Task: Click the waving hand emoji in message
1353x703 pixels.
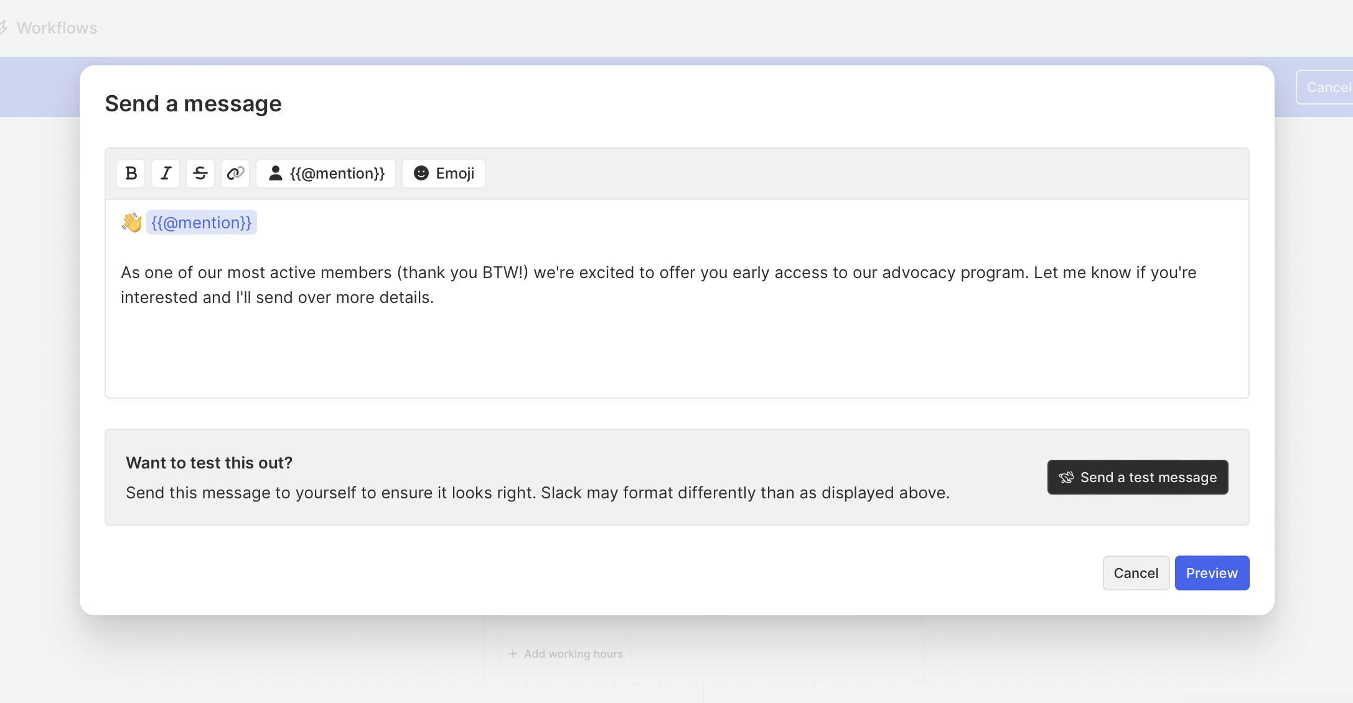Action: tap(131, 223)
